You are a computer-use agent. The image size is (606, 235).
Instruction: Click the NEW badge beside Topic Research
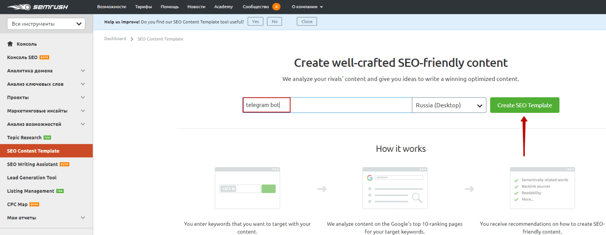47,138
